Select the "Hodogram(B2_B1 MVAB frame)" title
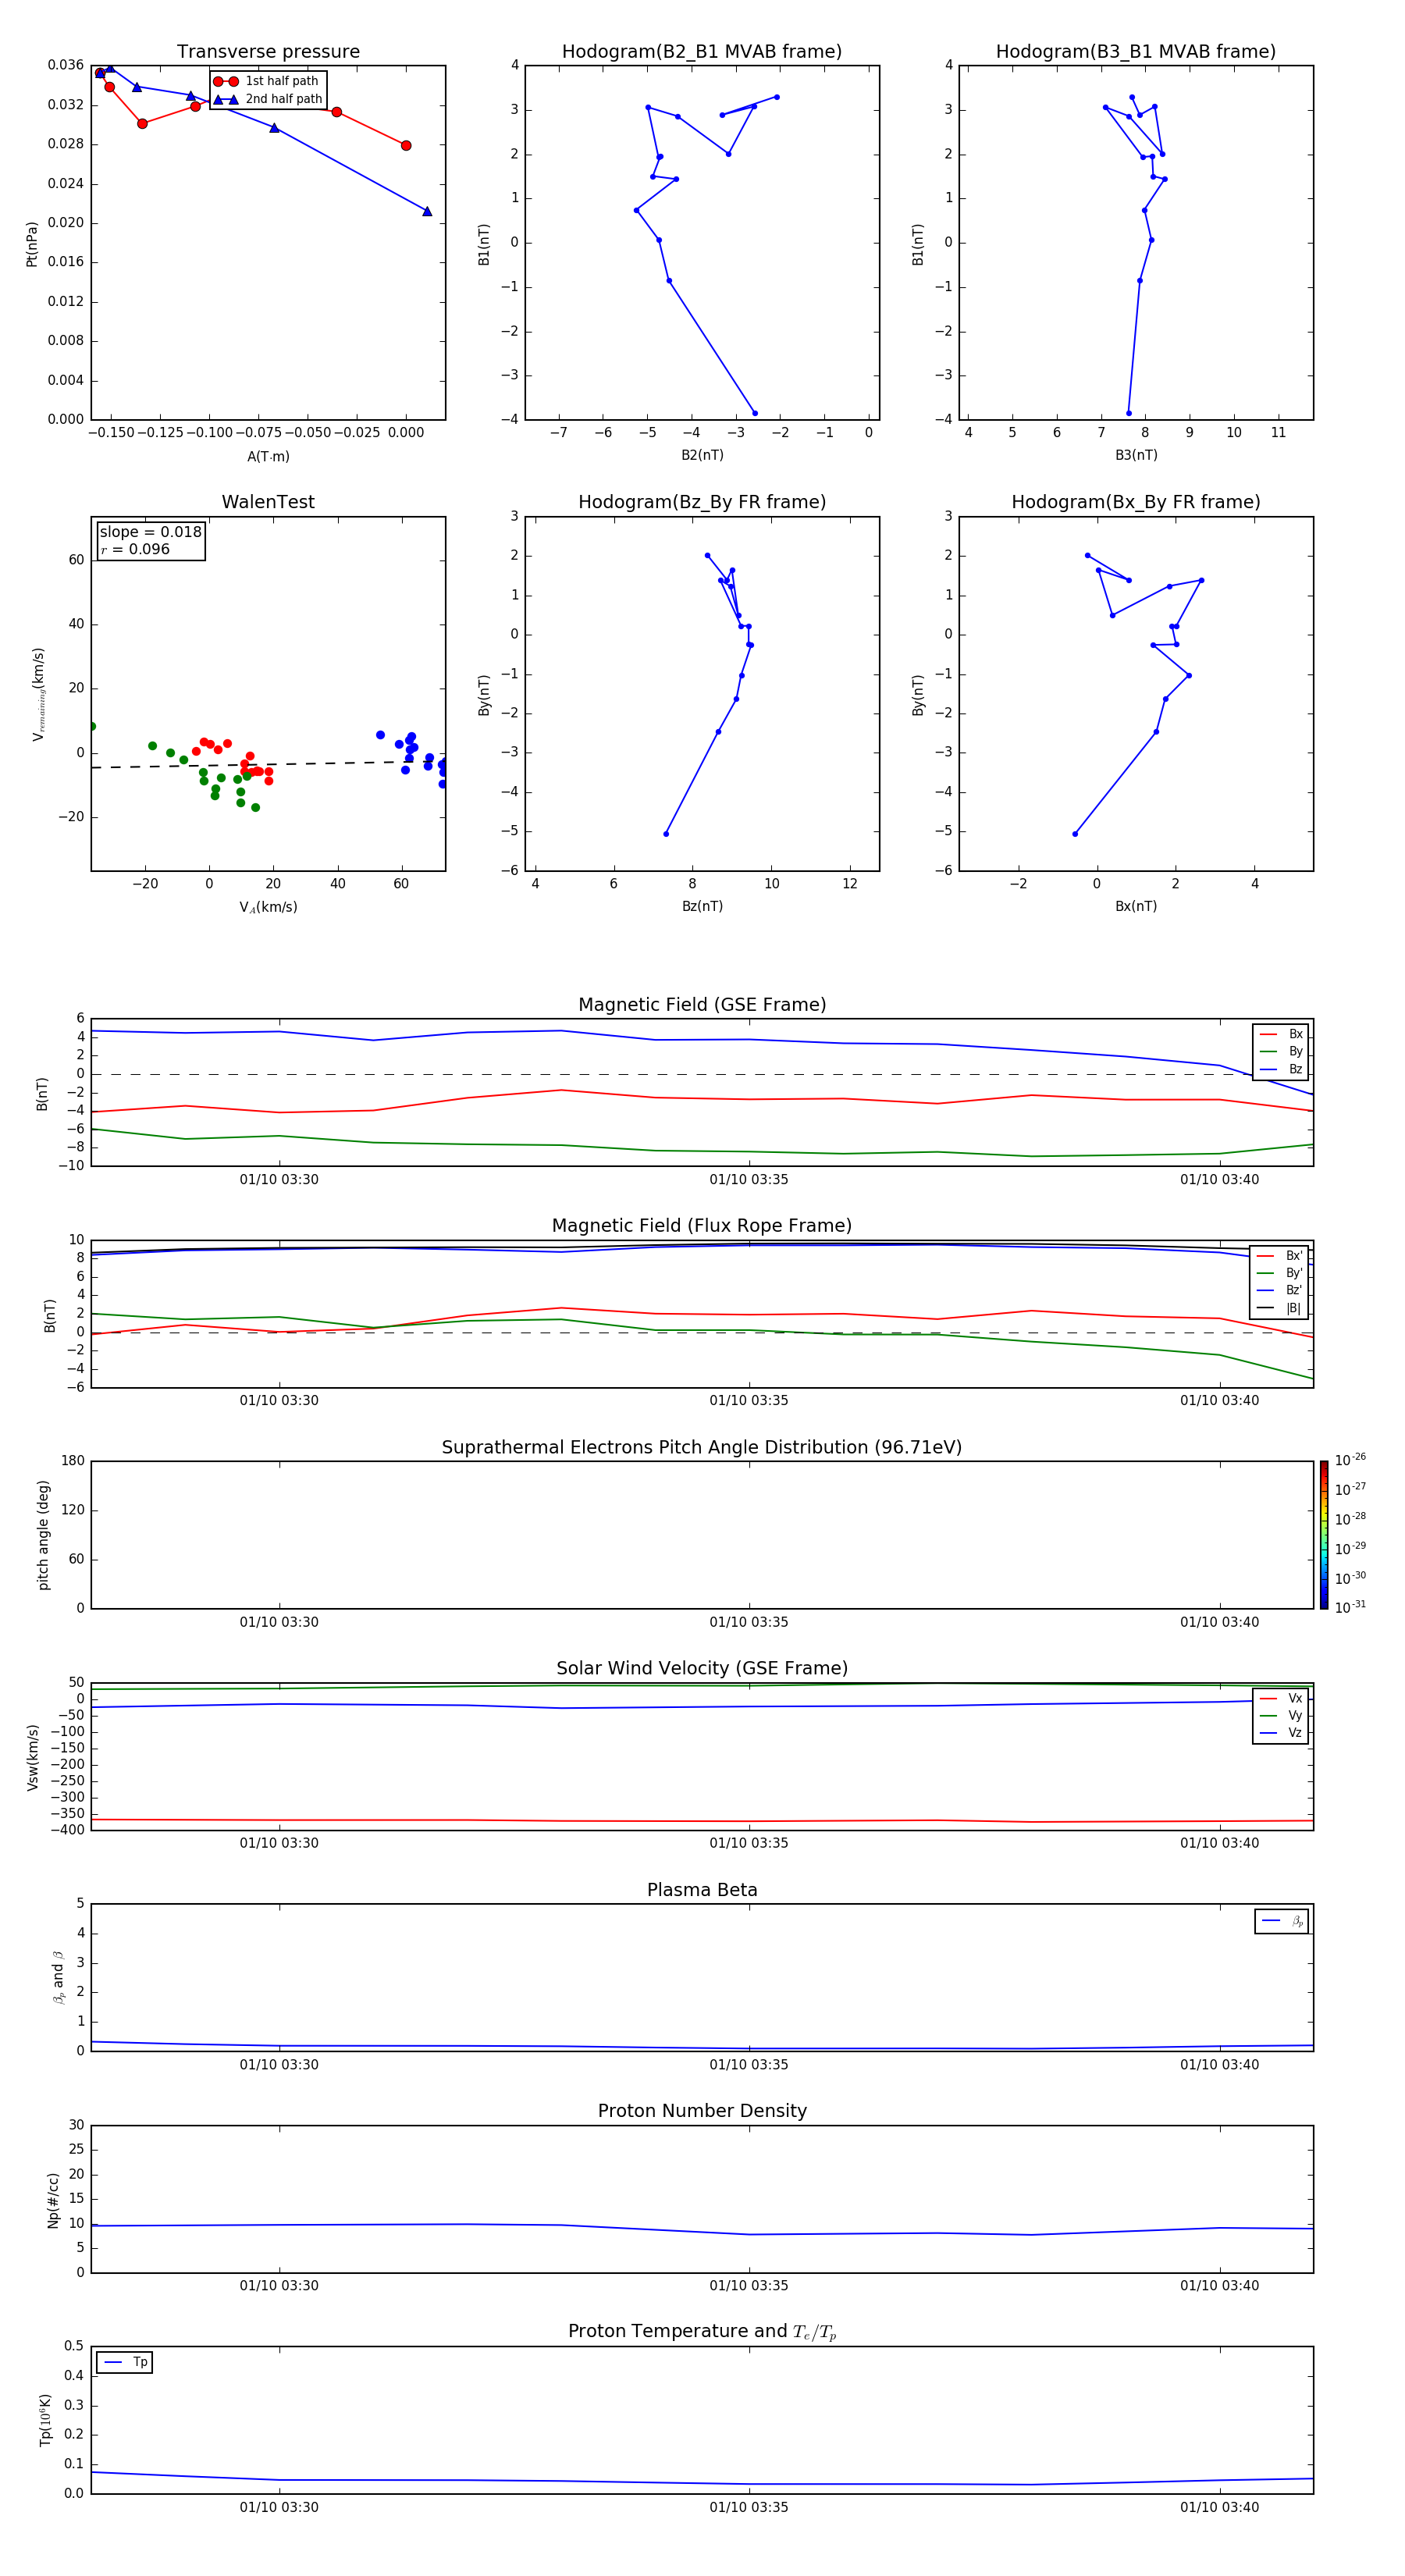This screenshot has height=2576, width=1405. (x=702, y=52)
